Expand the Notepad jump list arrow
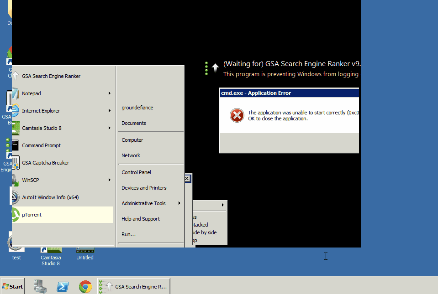The height and width of the screenshot is (294, 438). click(x=110, y=93)
